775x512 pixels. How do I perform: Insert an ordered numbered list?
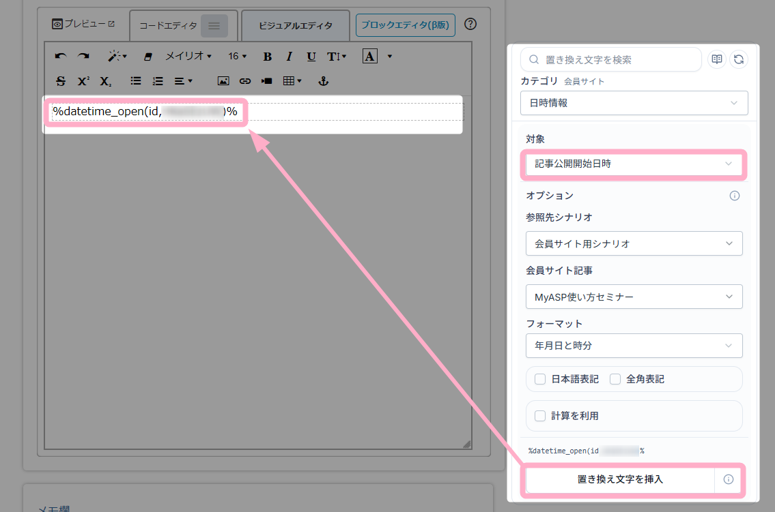pyautogui.click(x=158, y=81)
